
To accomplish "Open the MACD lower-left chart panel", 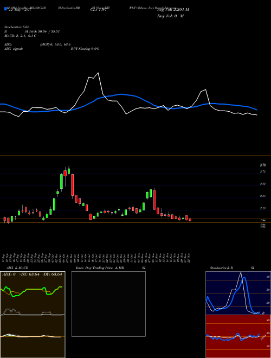I will 33,336.
